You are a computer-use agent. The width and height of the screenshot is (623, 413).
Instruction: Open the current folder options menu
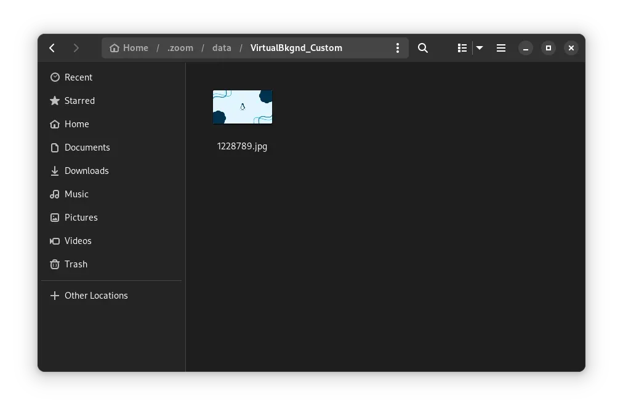click(x=398, y=47)
